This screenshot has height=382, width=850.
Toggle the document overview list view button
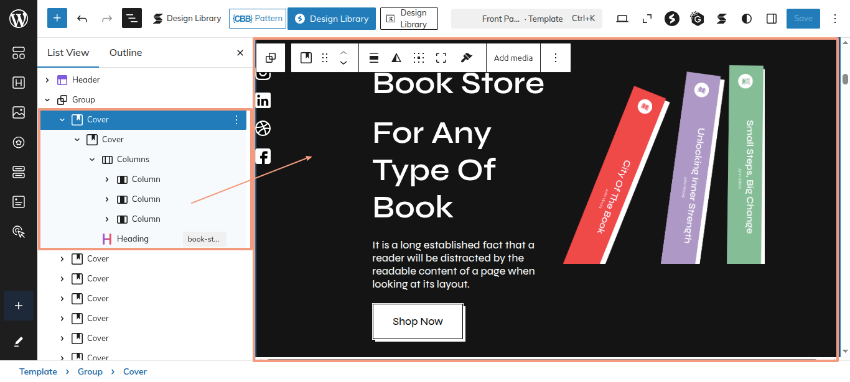click(132, 19)
